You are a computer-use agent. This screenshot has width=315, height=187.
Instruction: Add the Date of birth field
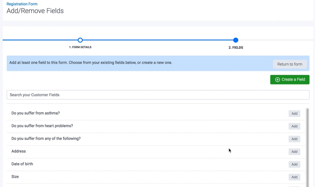tap(294, 164)
